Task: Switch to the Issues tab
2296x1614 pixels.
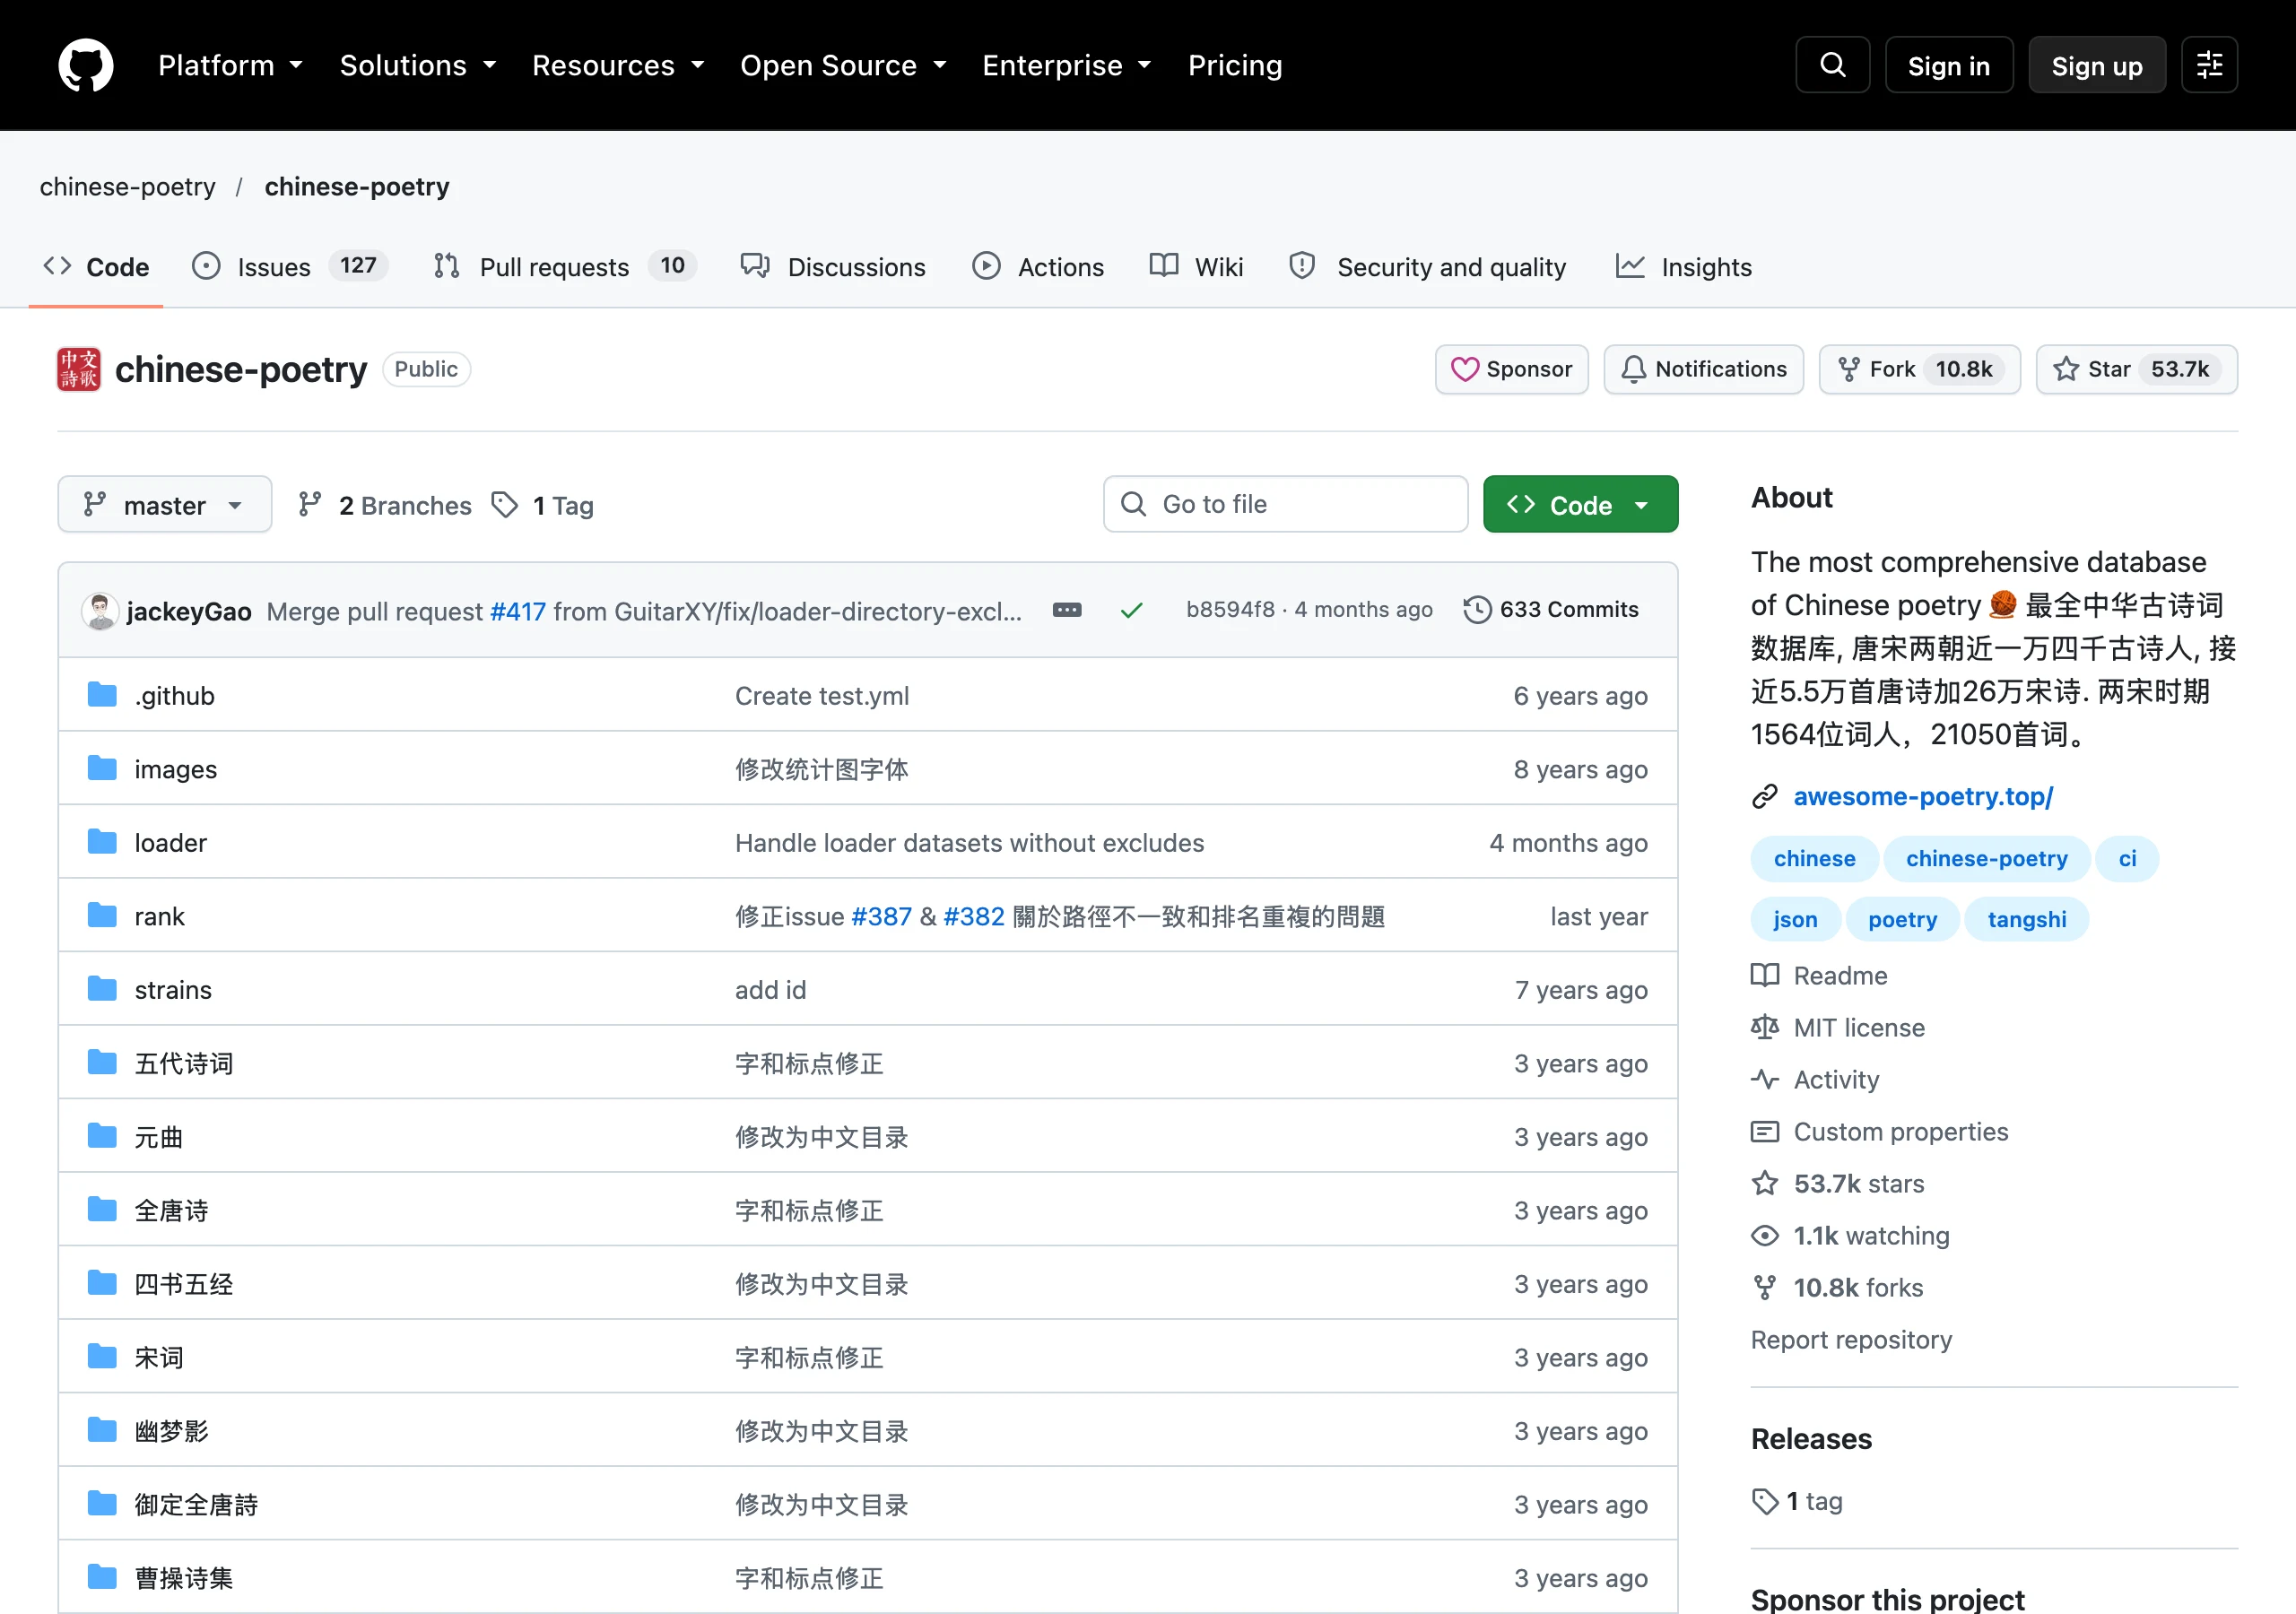Action: pyautogui.click(x=290, y=267)
